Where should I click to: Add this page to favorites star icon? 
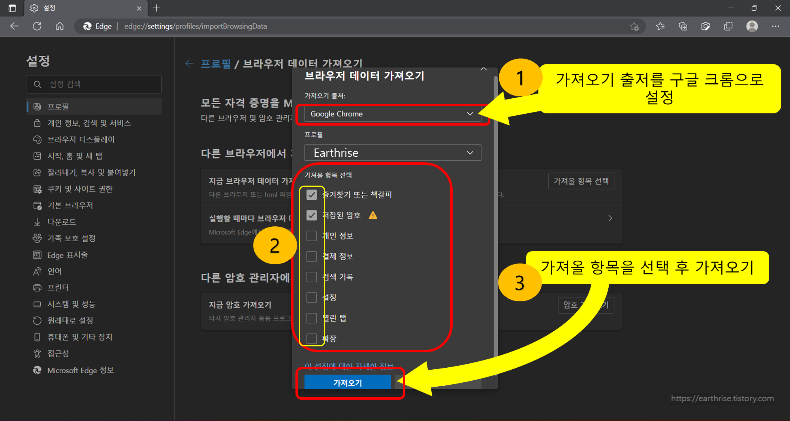pyautogui.click(x=634, y=26)
